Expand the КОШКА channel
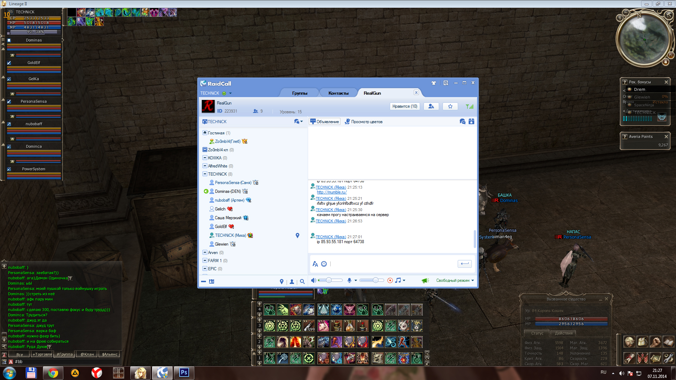The height and width of the screenshot is (380, 676). pyautogui.click(x=205, y=158)
